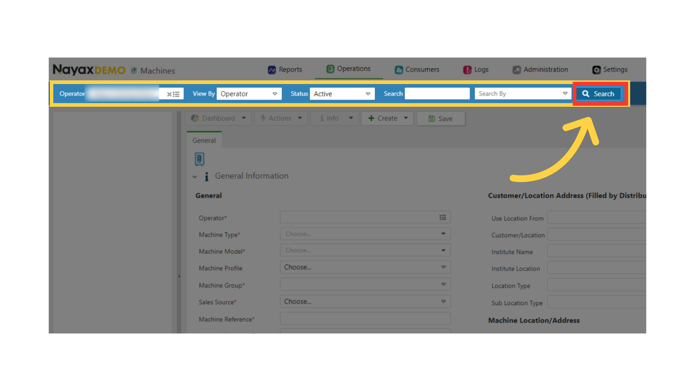Click the Institute Name field

tap(597, 251)
